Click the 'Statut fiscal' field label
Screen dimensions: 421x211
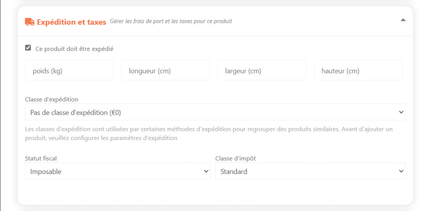pos(41,158)
